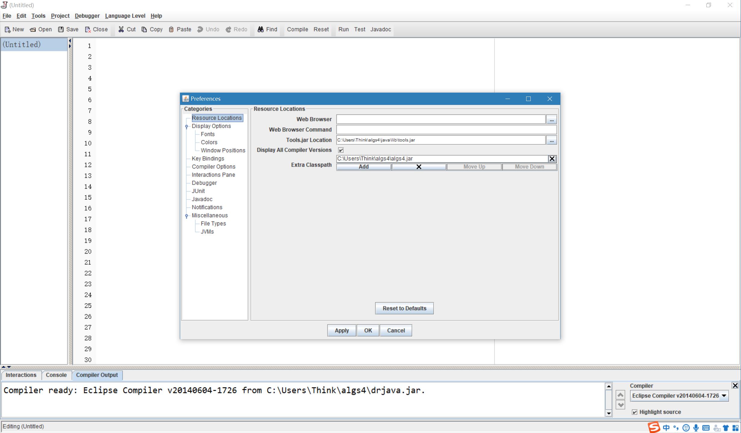Image resolution: width=741 pixels, height=433 pixels.
Task: Collapse the Display Options category
Action: [187, 127]
